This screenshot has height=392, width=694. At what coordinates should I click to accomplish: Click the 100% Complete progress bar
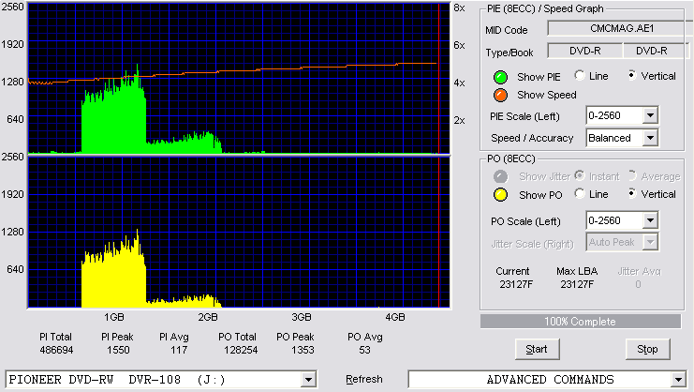(x=581, y=322)
